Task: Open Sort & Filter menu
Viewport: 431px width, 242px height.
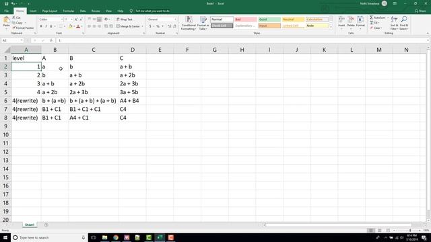Action: point(394,23)
